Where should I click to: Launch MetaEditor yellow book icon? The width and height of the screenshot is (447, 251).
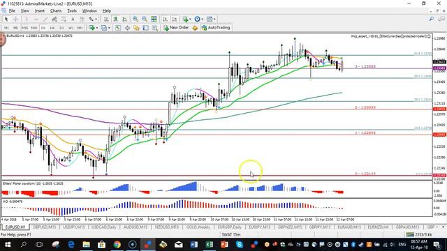coord(195,28)
